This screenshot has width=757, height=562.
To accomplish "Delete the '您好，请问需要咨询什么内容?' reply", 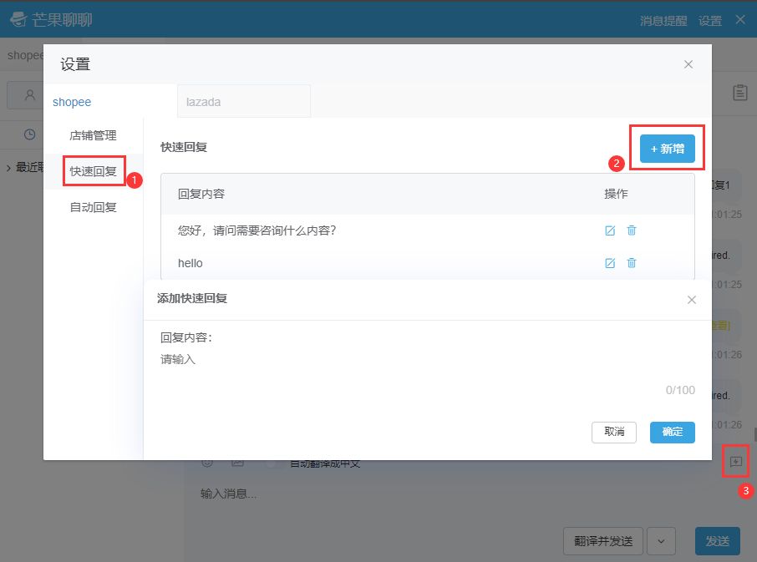I will [x=632, y=230].
